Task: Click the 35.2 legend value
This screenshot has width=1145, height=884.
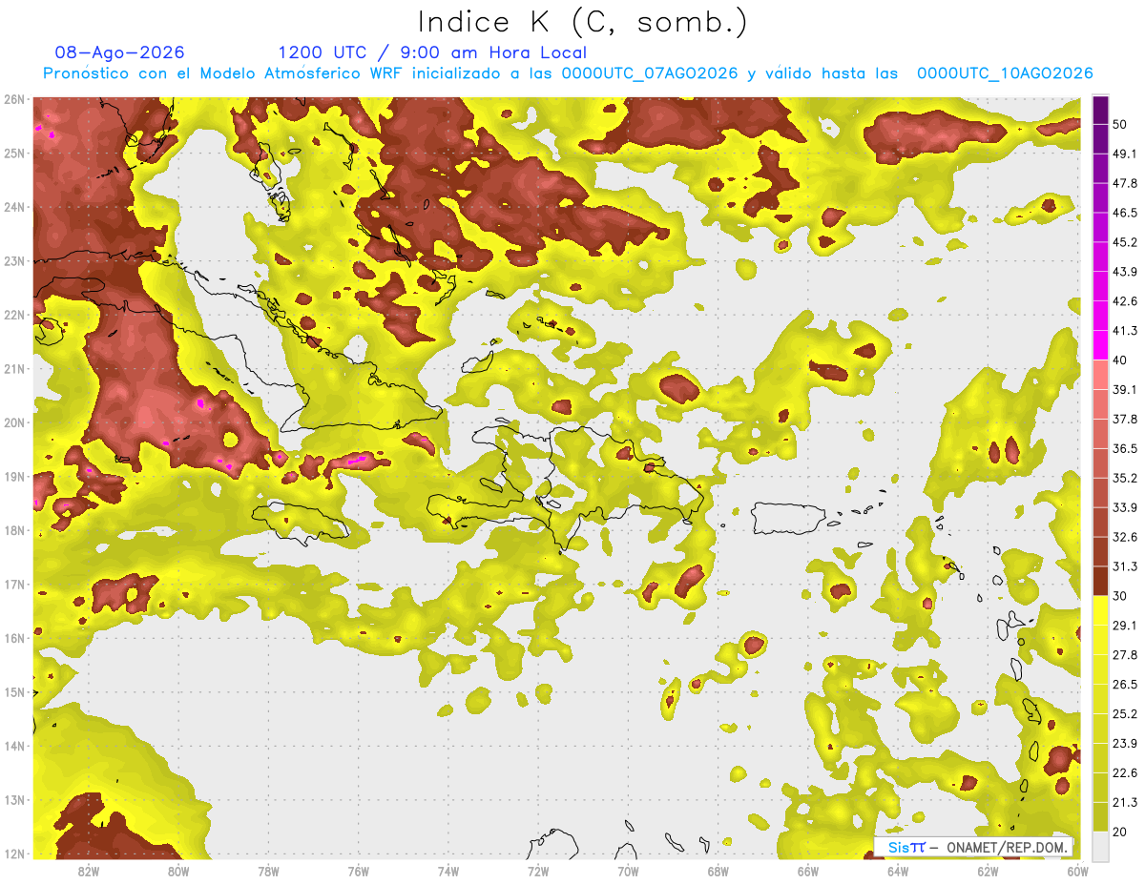Action: [x=1125, y=478]
